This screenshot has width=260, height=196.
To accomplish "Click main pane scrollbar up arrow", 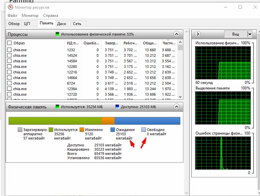I will 186,31.
